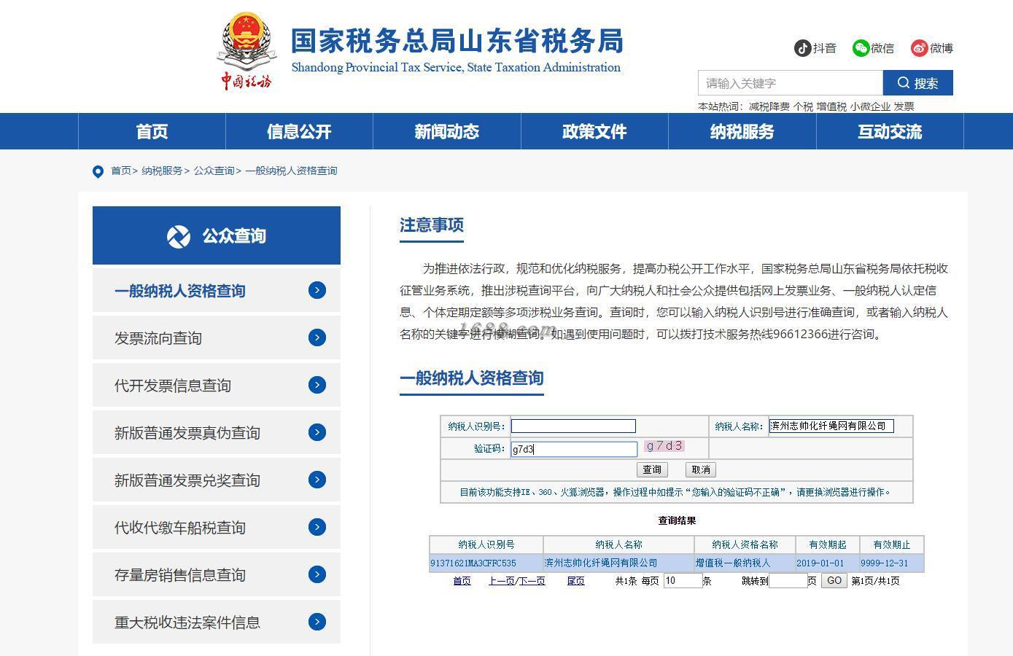The image size is (1013, 656).
Task: Click the 发票 hot keyword
Action: pos(904,106)
